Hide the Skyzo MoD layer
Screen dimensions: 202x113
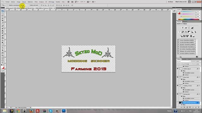click(x=178, y=77)
